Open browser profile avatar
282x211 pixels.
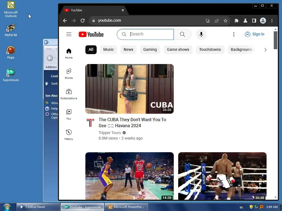tap(263, 21)
